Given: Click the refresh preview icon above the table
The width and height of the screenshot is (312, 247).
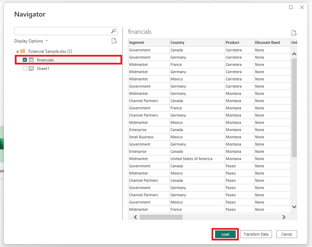Looking at the screenshot, I should coord(294,33).
